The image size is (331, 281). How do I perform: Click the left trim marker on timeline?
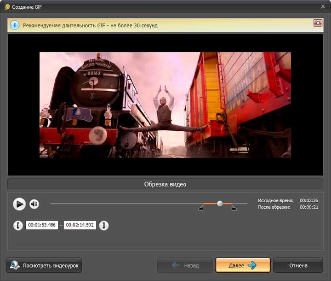pyautogui.click(x=201, y=208)
